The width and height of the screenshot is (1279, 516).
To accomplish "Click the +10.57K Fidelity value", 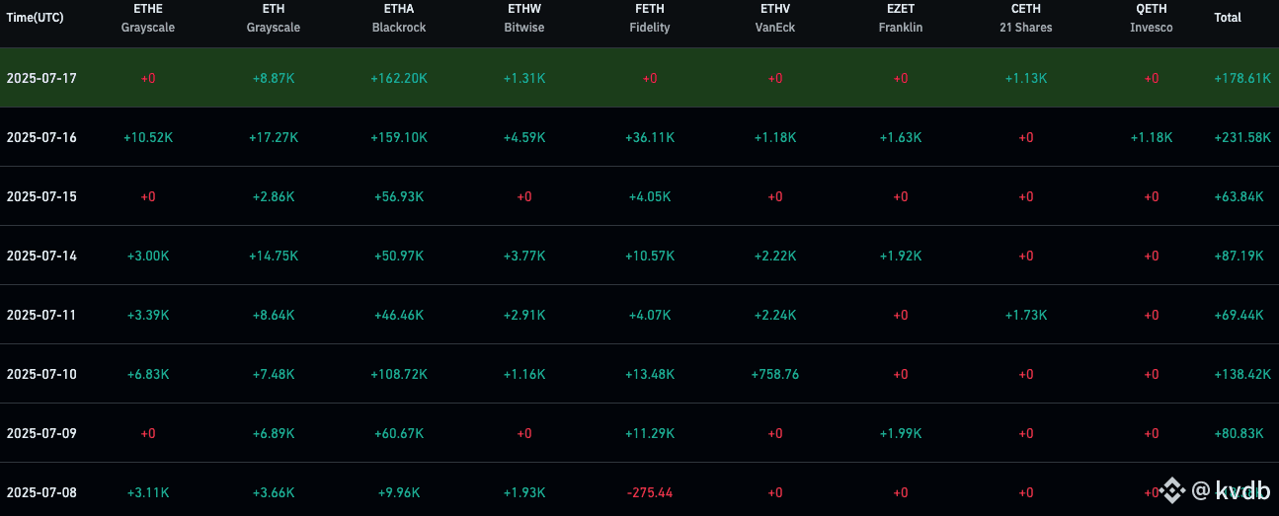I will coord(650,256).
